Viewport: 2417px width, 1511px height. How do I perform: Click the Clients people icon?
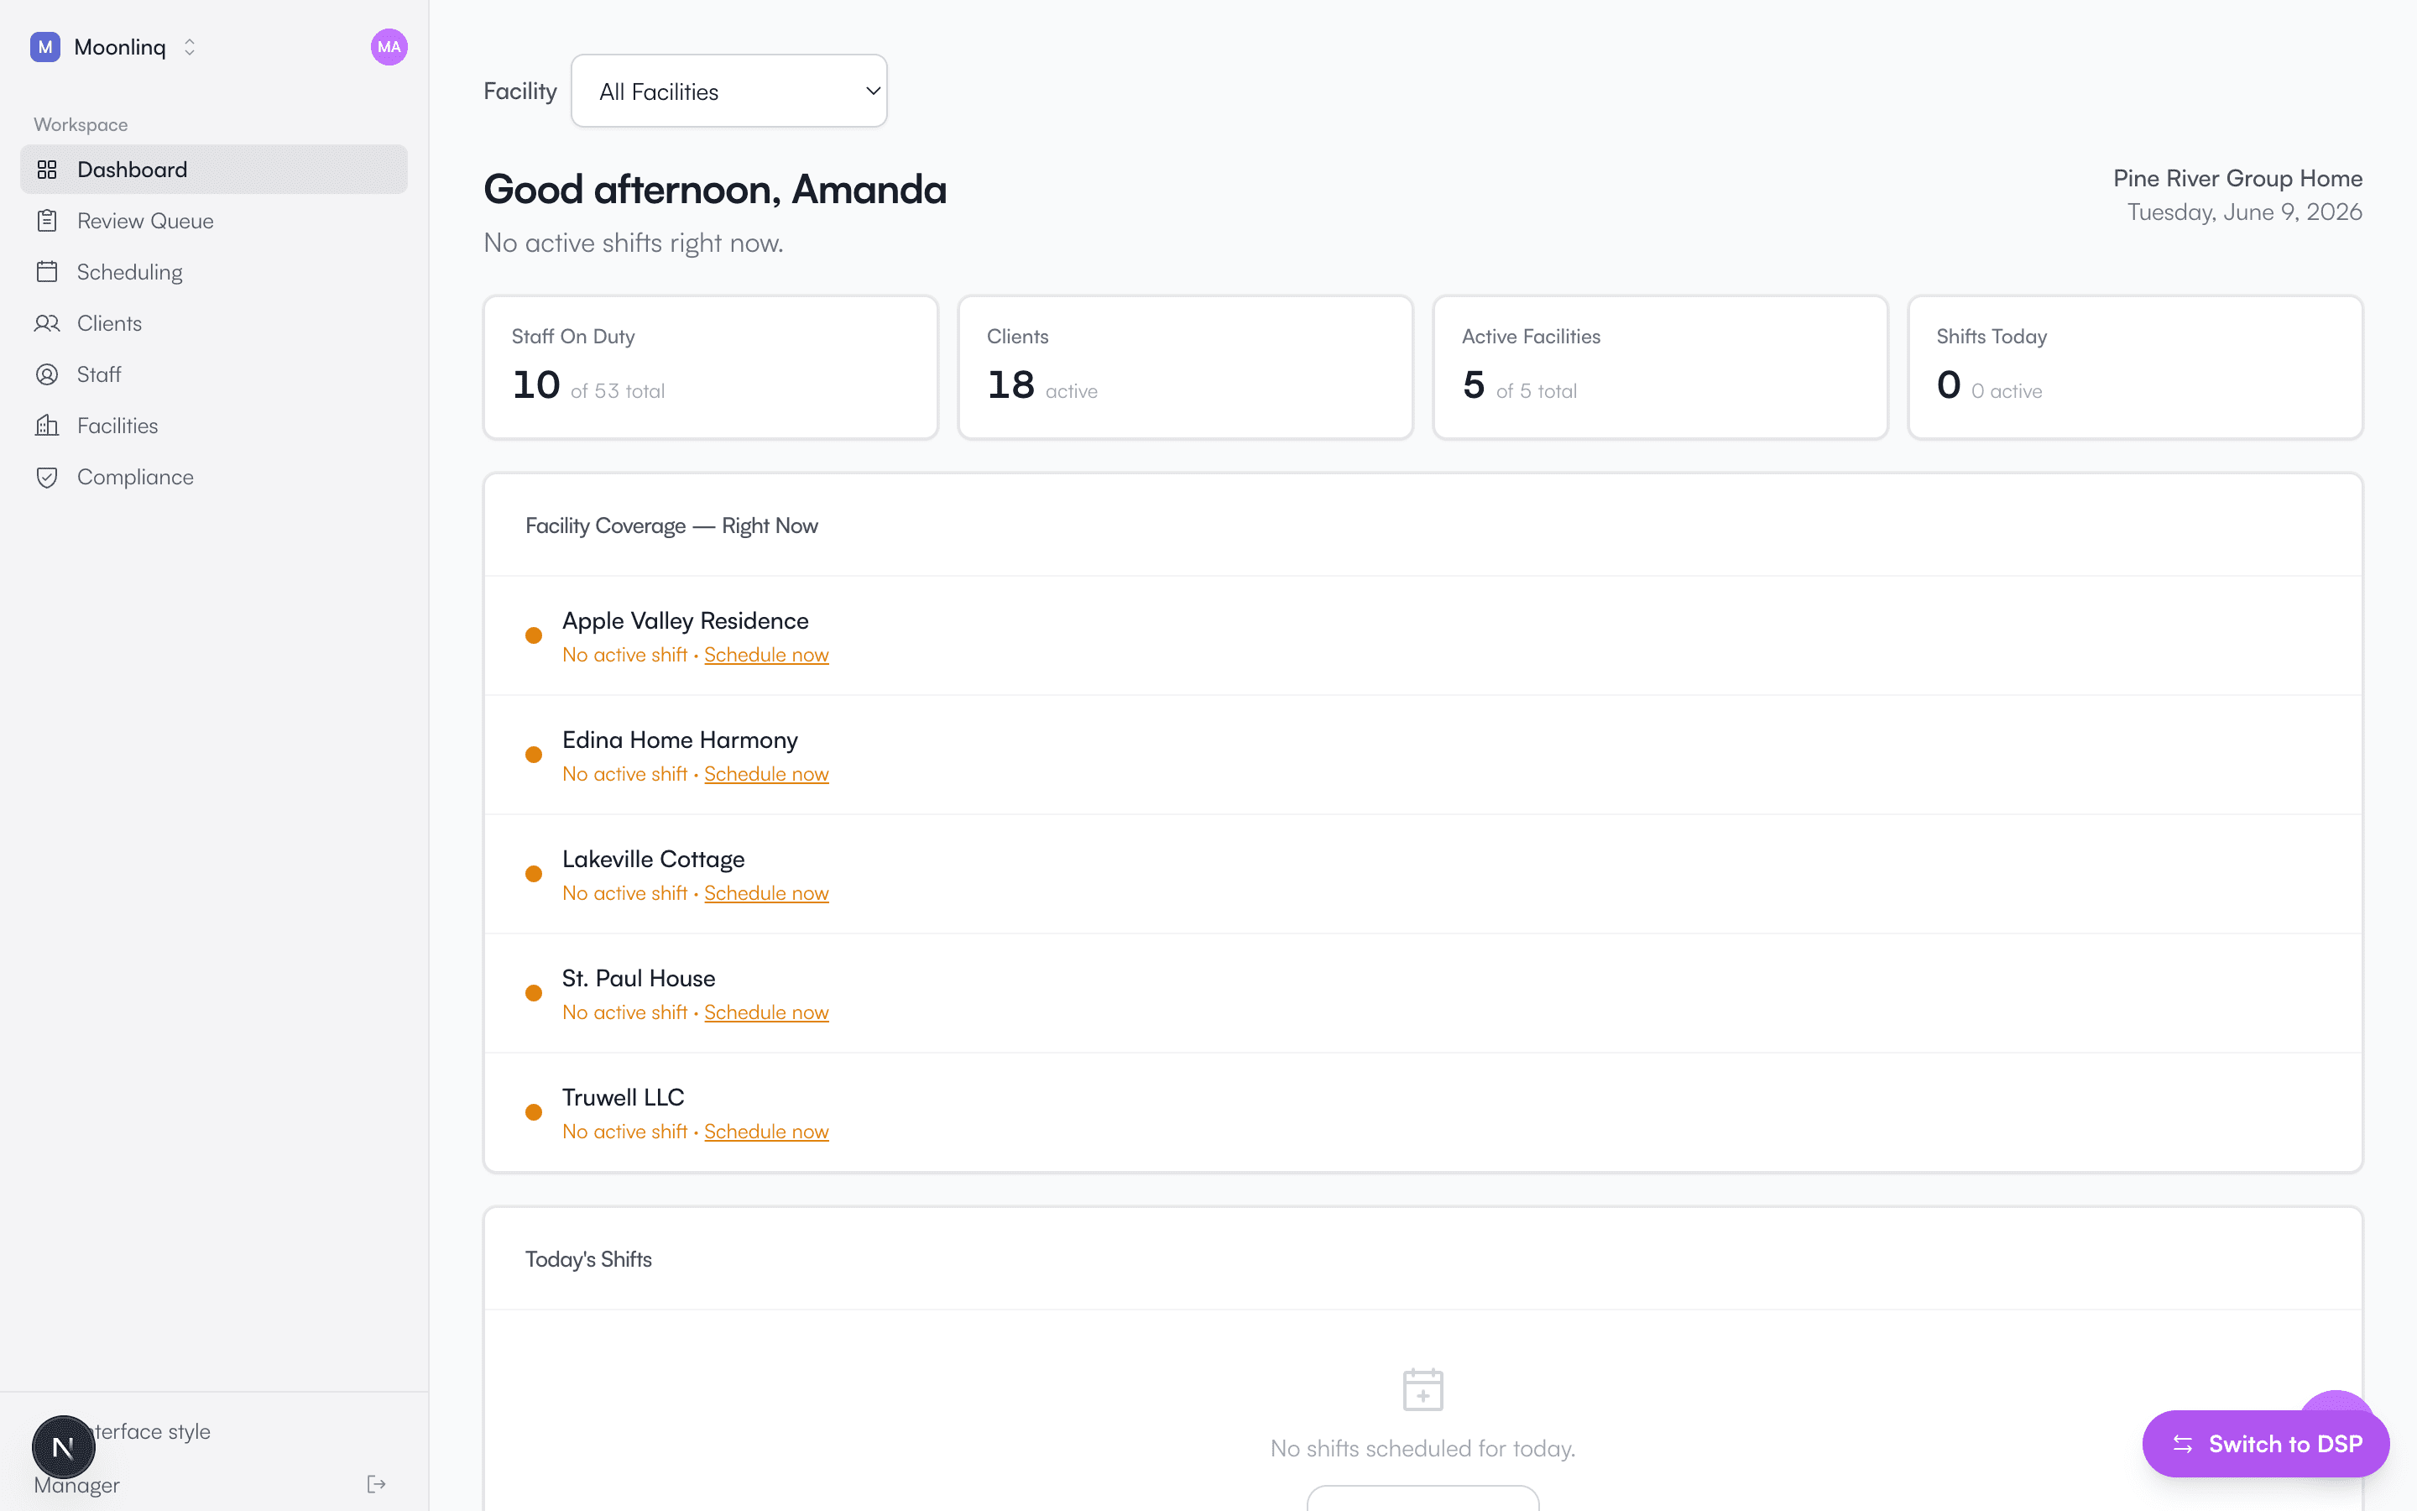coord(47,323)
